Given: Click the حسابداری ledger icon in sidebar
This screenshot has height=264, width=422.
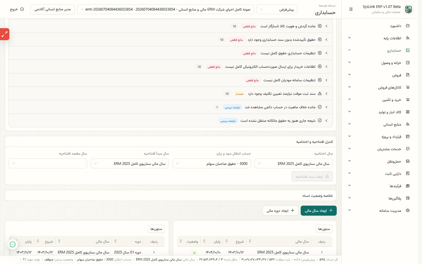Looking at the screenshot, I should pos(408,50).
